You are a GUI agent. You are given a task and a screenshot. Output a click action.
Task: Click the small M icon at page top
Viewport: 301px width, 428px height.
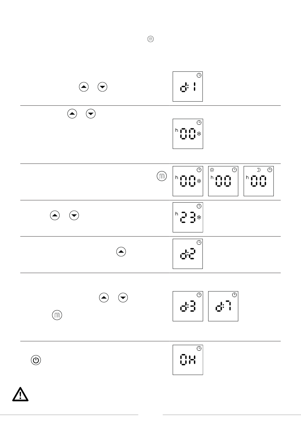[150, 39]
